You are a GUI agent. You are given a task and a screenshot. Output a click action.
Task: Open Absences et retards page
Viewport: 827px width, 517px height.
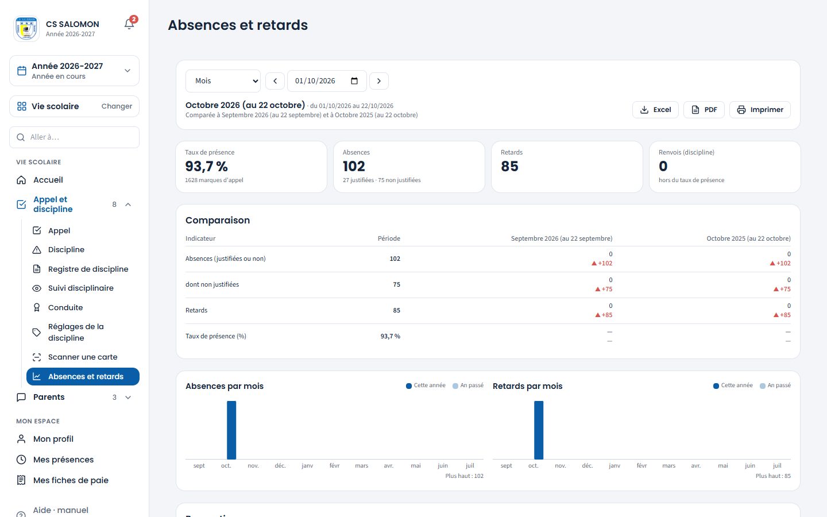pyautogui.click(x=83, y=376)
